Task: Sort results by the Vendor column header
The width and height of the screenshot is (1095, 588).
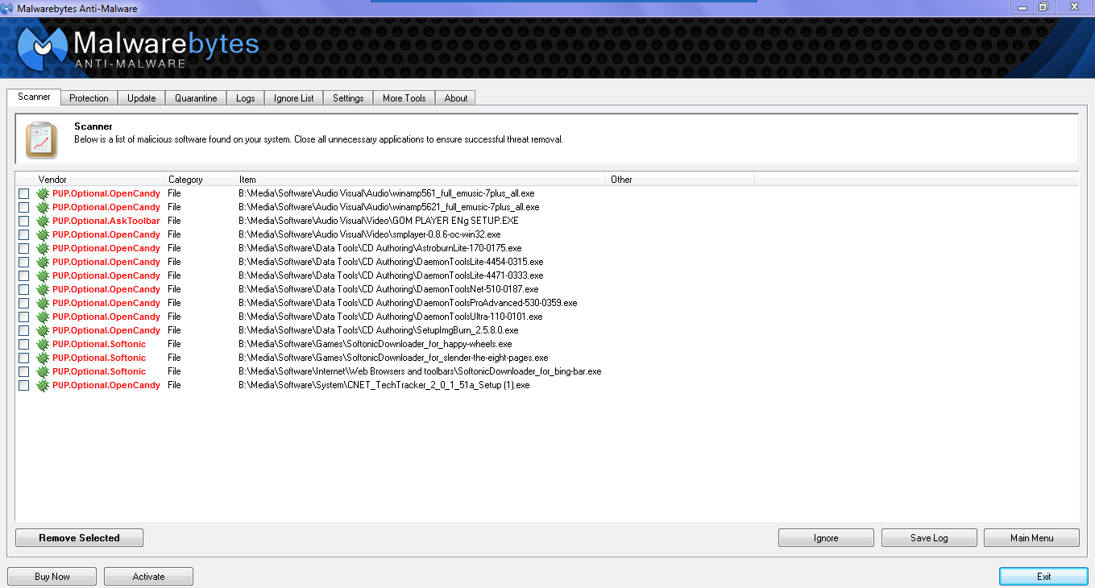Action: pos(99,180)
